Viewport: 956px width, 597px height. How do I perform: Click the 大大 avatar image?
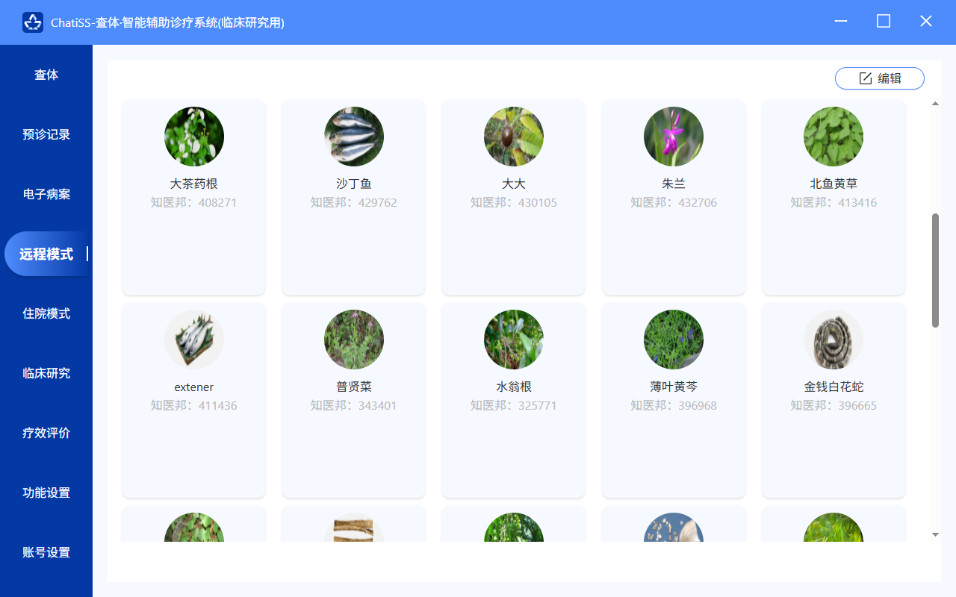tap(514, 137)
